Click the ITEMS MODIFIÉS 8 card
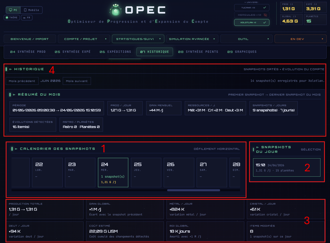Screen dimensions: 330x243 (x=286, y=231)
